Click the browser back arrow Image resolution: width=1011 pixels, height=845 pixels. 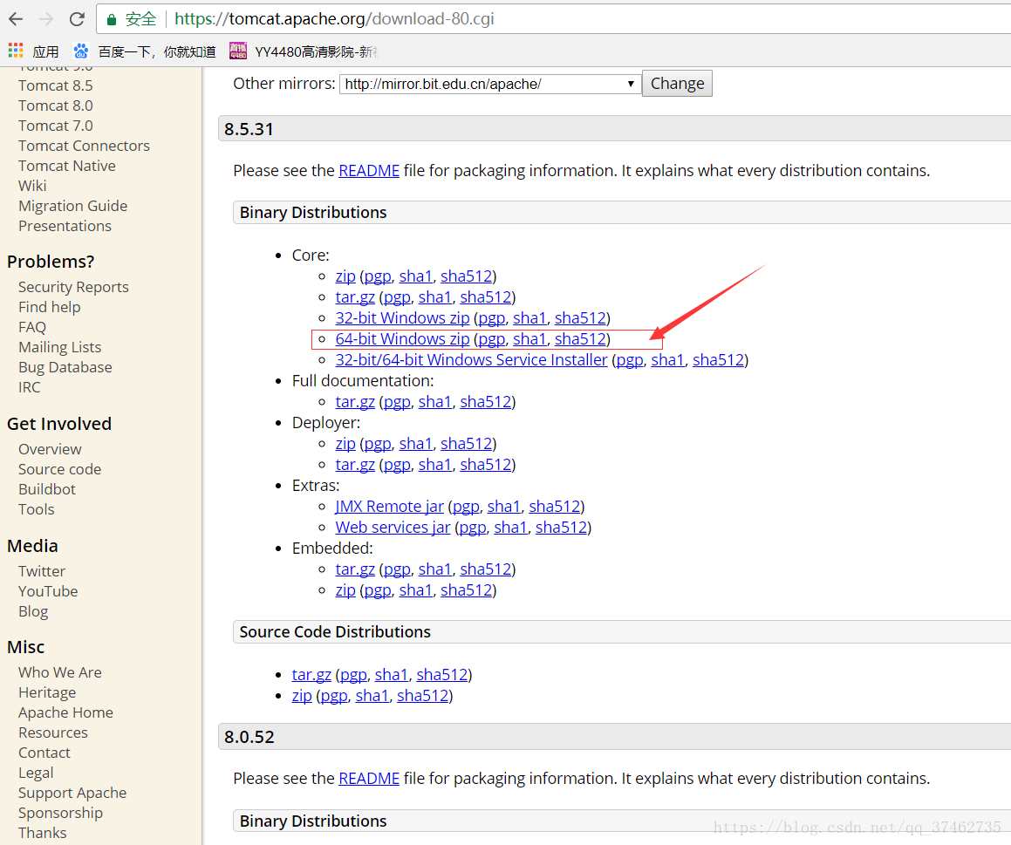[x=16, y=19]
